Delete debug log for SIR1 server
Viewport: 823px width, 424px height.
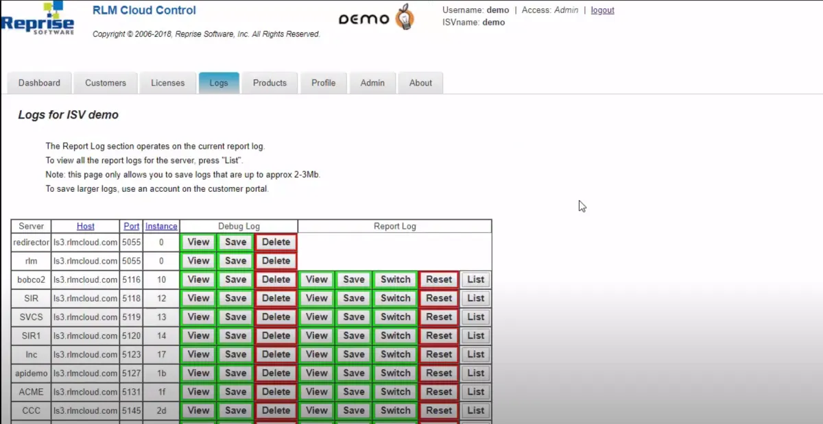[x=276, y=336]
